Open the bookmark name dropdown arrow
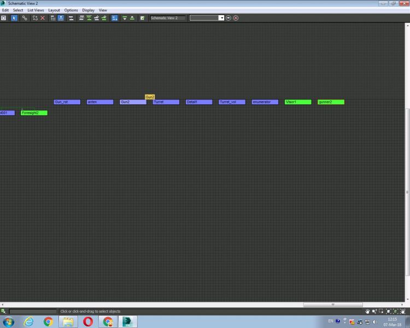This screenshot has width=410, height=328. click(221, 18)
